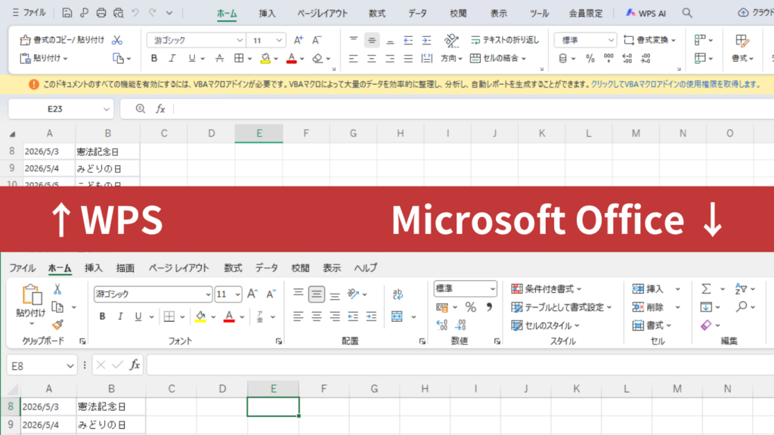Screen dimensions: 774x435
Task: Switch to WPS ページレイアウト tab
Action: click(x=322, y=14)
